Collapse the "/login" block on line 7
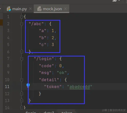This screenshot has width=127, height=113. coord(22,59)
